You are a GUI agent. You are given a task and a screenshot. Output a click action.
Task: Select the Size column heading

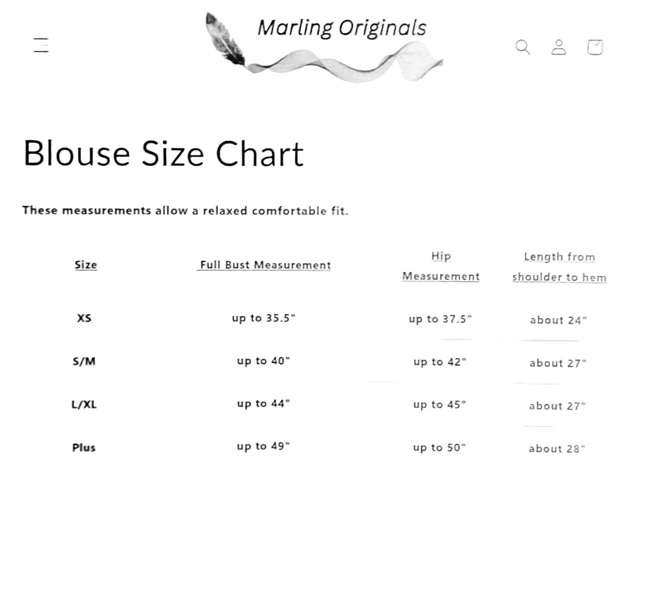(85, 264)
